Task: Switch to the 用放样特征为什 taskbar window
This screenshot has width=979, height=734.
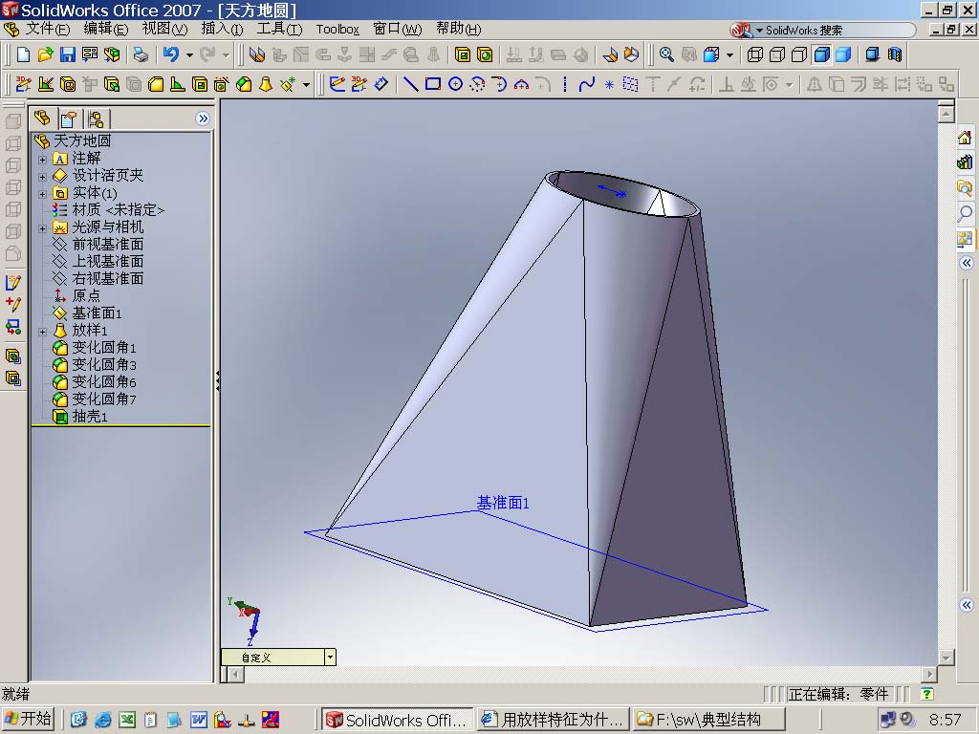Action: tap(554, 720)
